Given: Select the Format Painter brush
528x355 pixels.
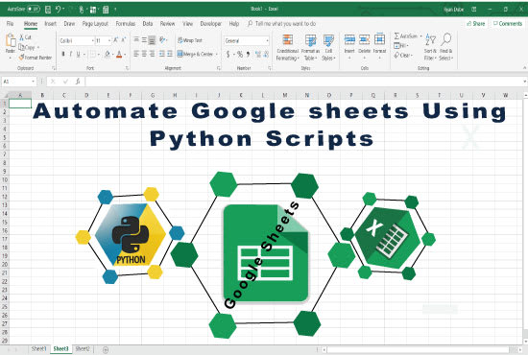Looking at the screenshot, I should tap(21, 58).
